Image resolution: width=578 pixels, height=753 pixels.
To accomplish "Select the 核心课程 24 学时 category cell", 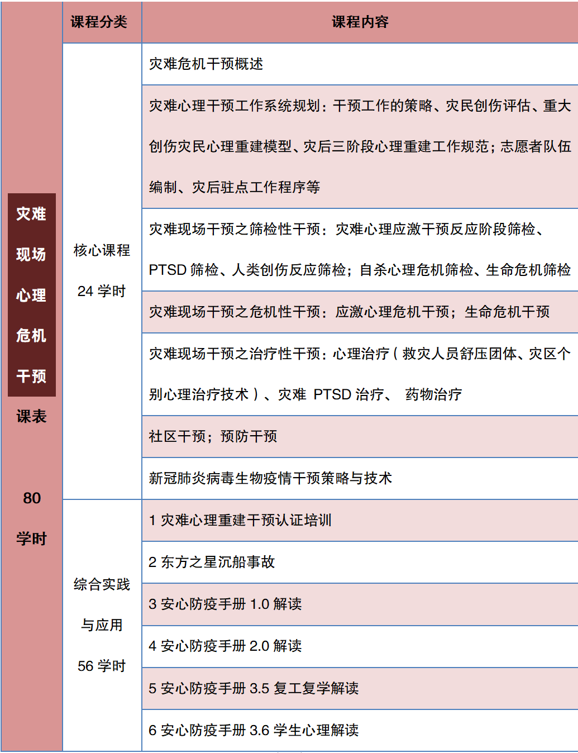I will 102,271.
